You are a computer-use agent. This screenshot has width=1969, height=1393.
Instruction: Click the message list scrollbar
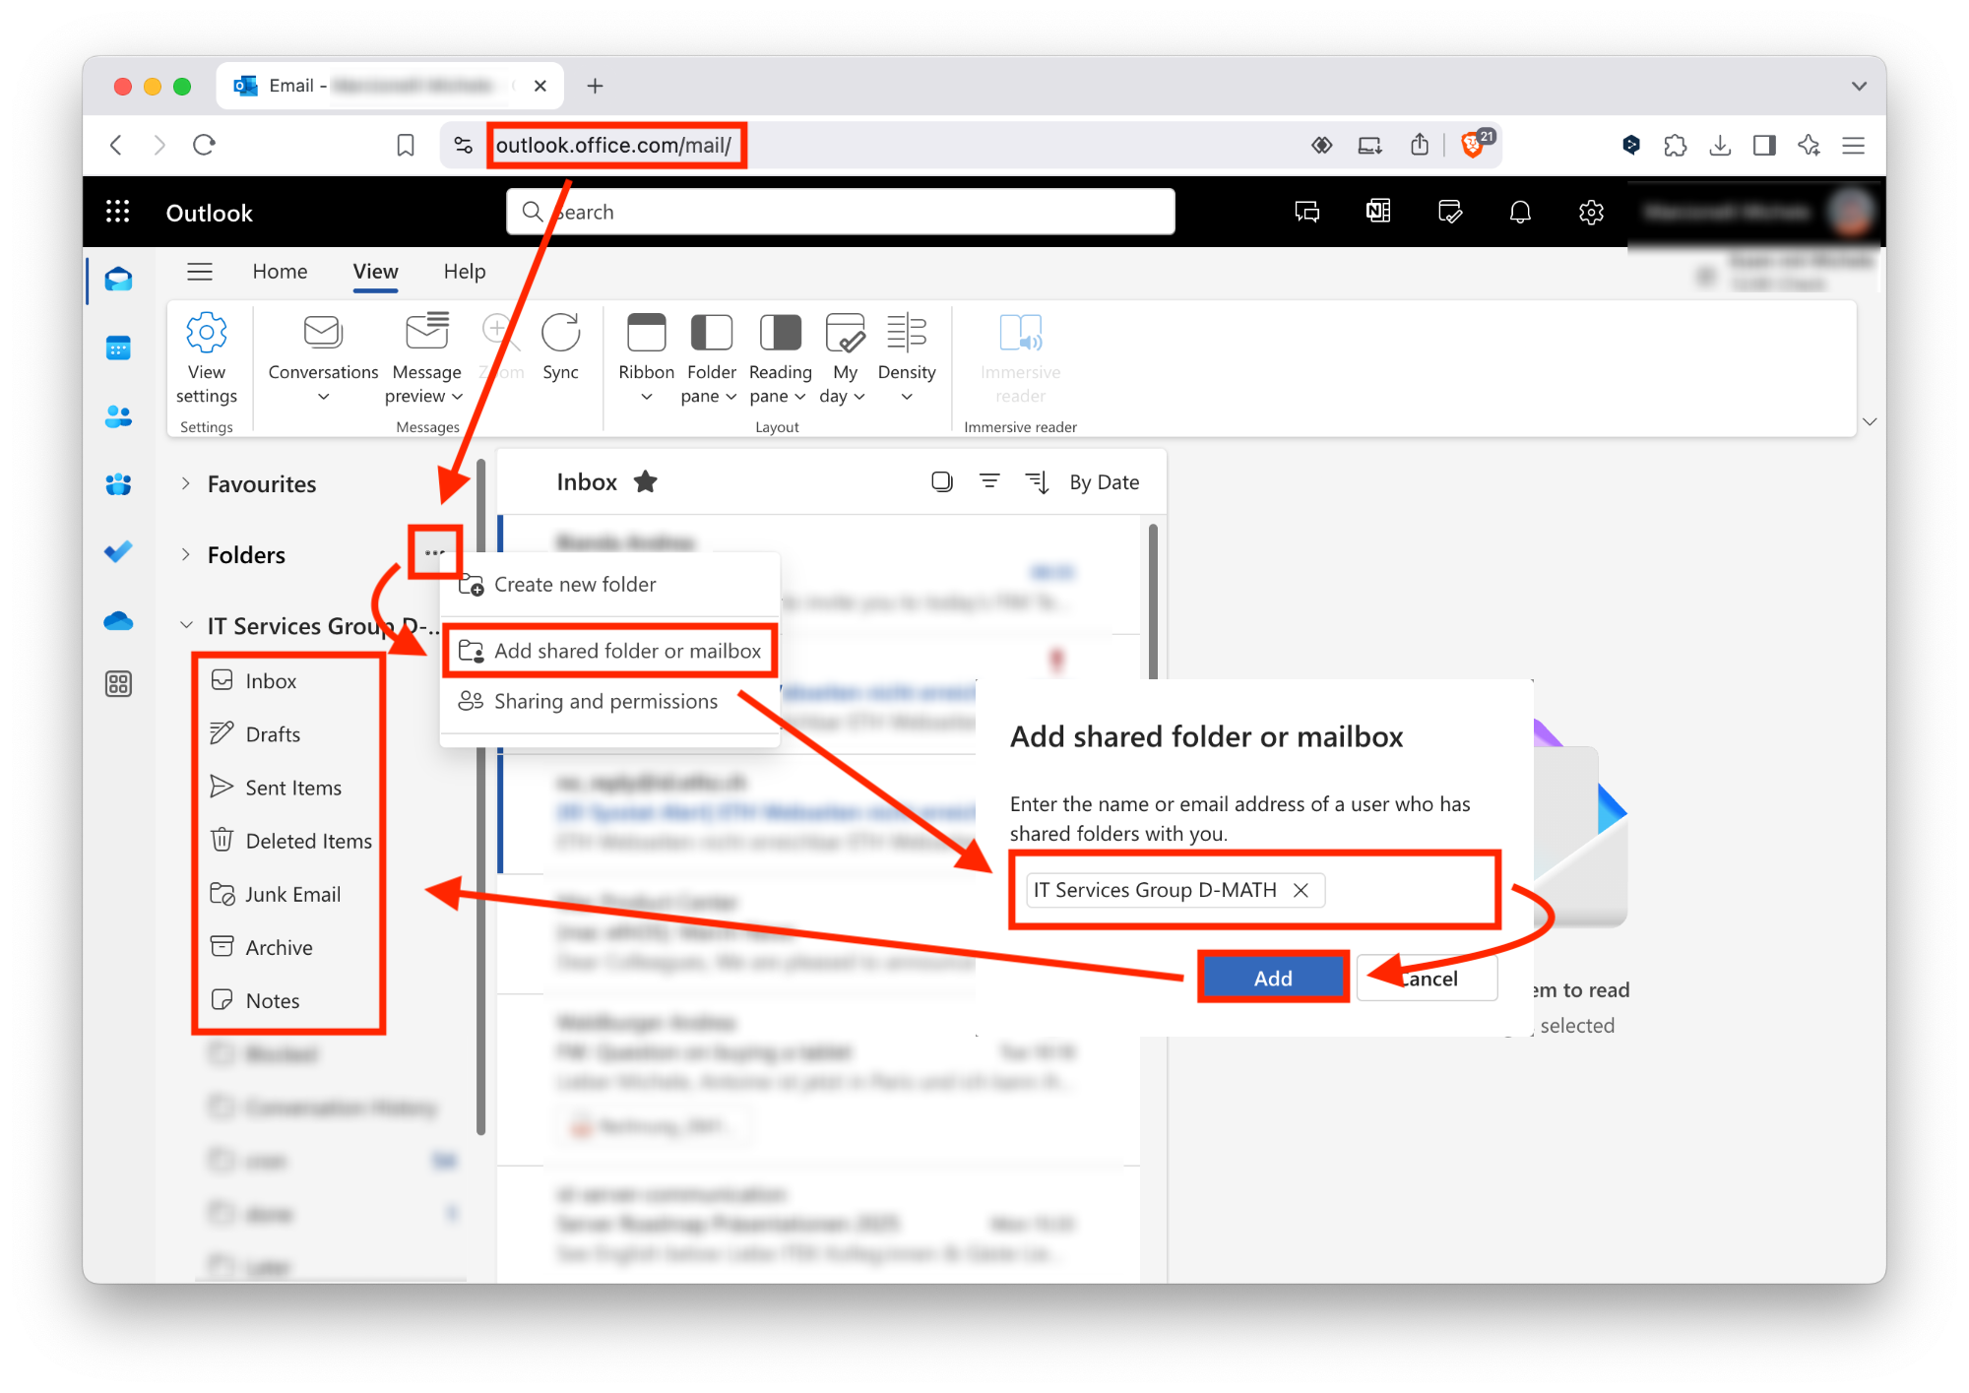1153,601
